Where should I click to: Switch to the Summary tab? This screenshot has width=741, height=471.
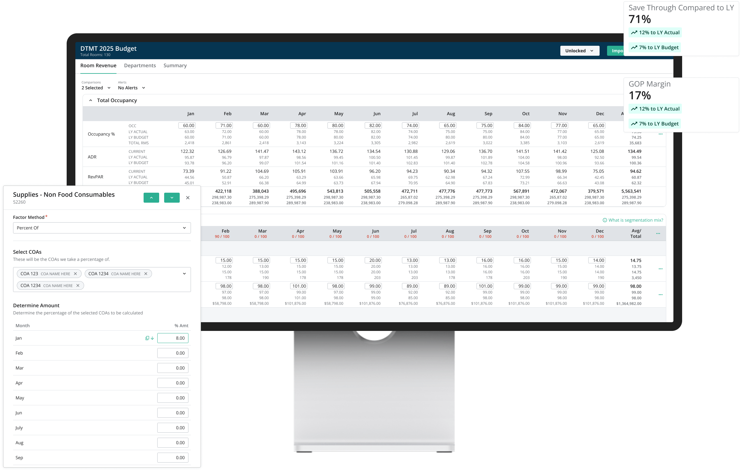(x=175, y=65)
